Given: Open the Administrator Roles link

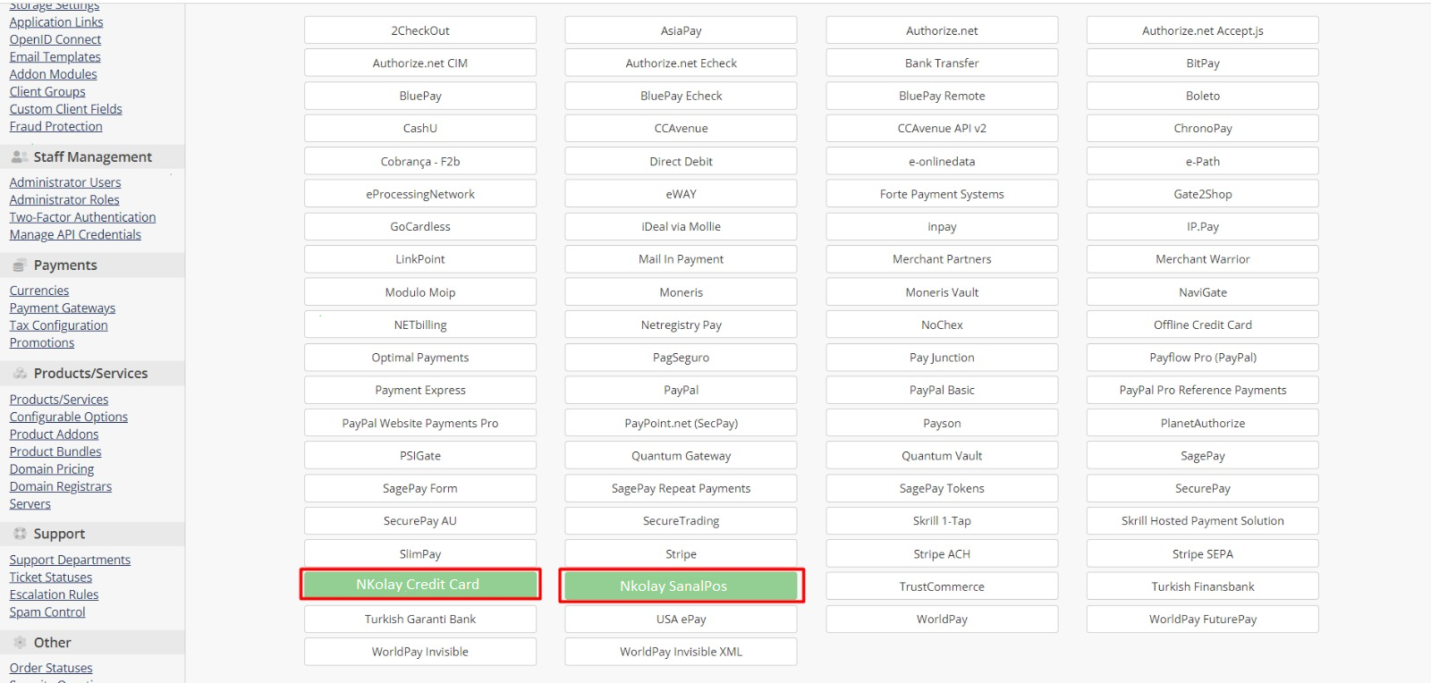Looking at the screenshot, I should (x=64, y=200).
